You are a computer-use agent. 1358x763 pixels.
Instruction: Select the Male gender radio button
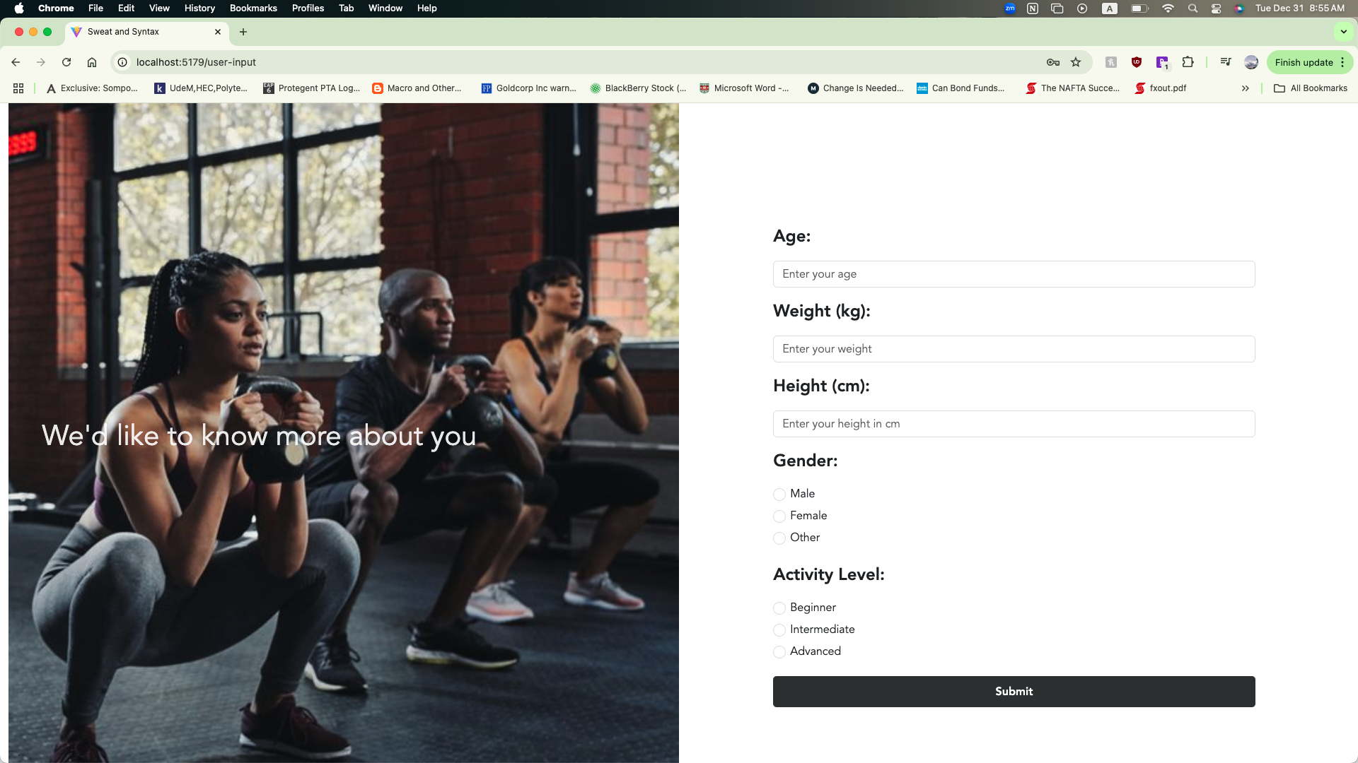[x=779, y=495]
